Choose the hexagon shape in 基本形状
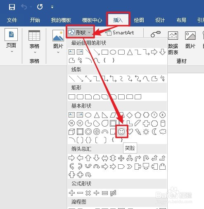Image resolution: width=204 pixels, height=209 pixels. 146,115
